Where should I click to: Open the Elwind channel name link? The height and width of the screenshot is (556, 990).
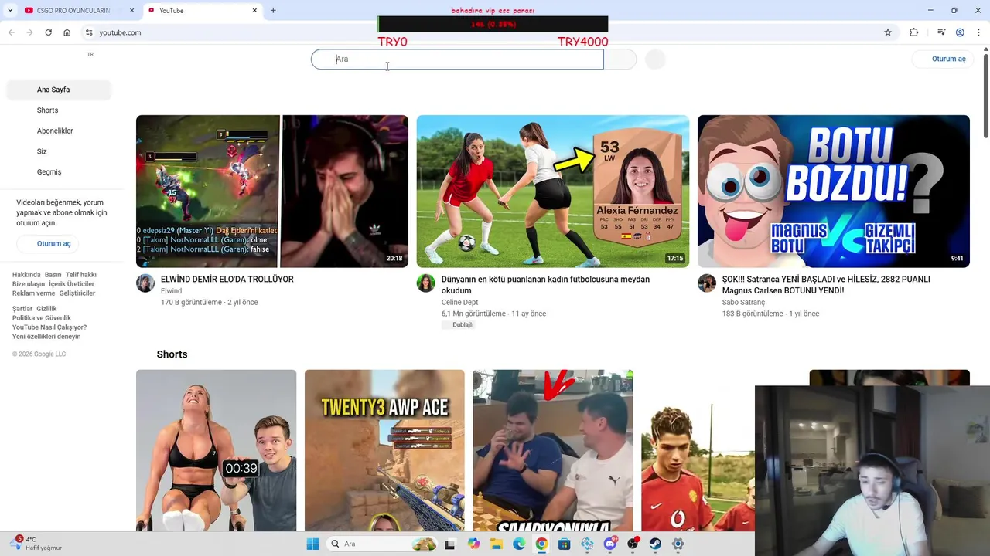coord(171,291)
